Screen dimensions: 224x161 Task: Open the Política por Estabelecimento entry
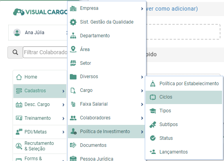point(184,84)
